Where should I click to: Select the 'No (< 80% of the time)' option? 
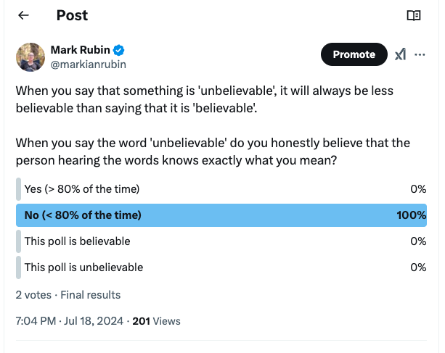click(83, 215)
